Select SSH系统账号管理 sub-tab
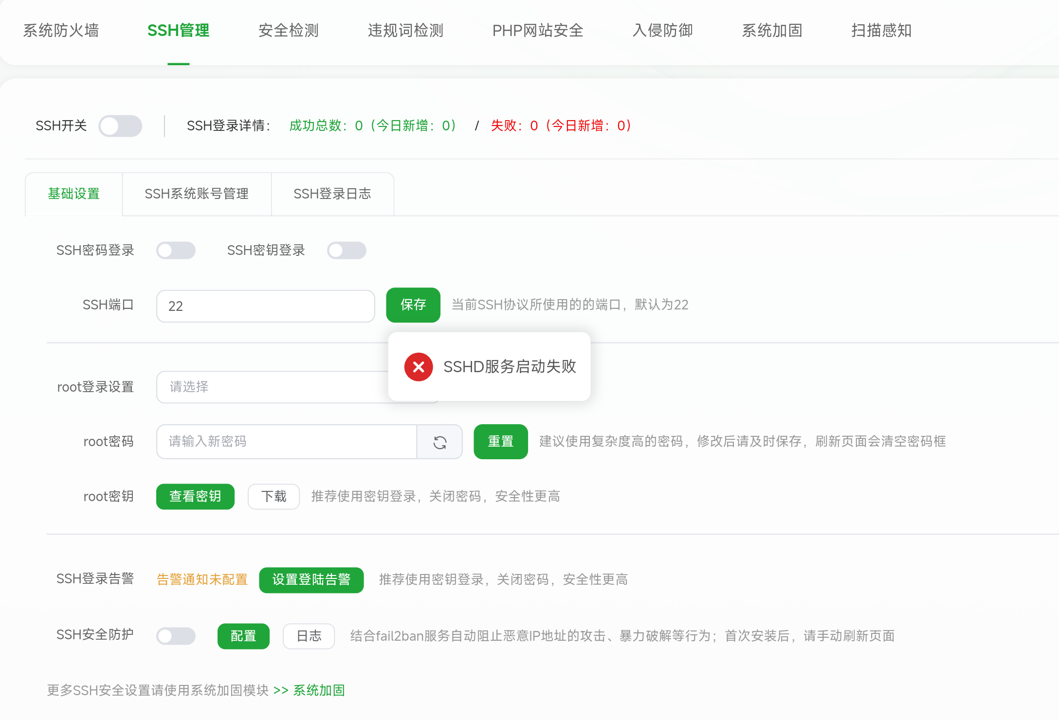 (197, 194)
